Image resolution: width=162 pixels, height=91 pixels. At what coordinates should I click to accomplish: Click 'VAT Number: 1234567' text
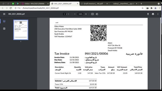63,36
